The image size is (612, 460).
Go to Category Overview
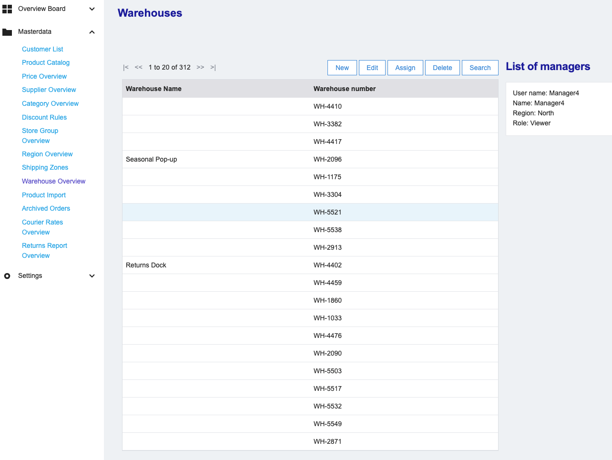(50, 103)
